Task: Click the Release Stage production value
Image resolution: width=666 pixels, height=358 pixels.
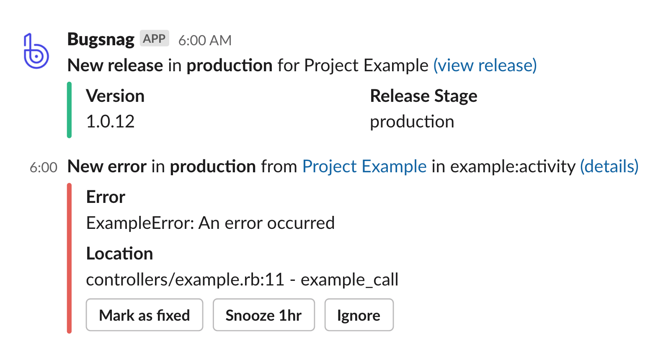Action: click(x=412, y=122)
